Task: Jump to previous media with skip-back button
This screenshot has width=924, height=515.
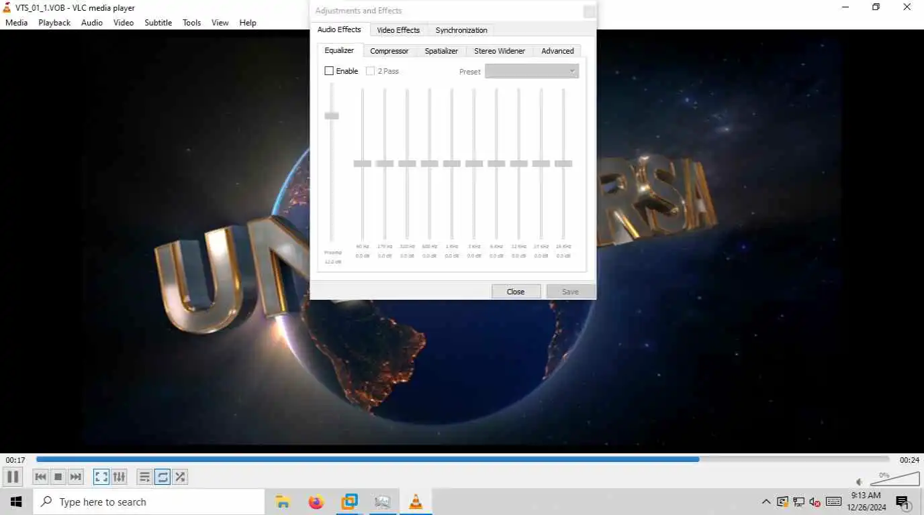Action: (40, 477)
